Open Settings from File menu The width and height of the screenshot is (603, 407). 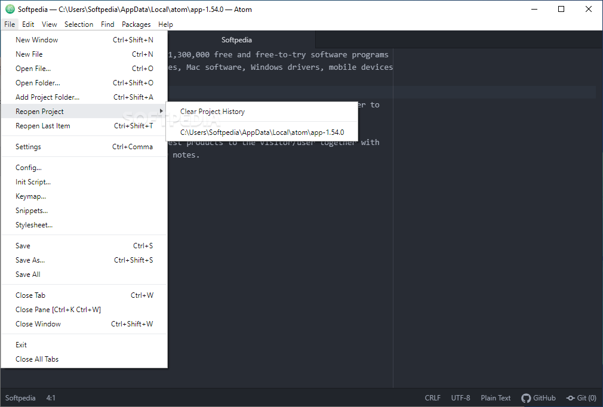coord(84,146)
